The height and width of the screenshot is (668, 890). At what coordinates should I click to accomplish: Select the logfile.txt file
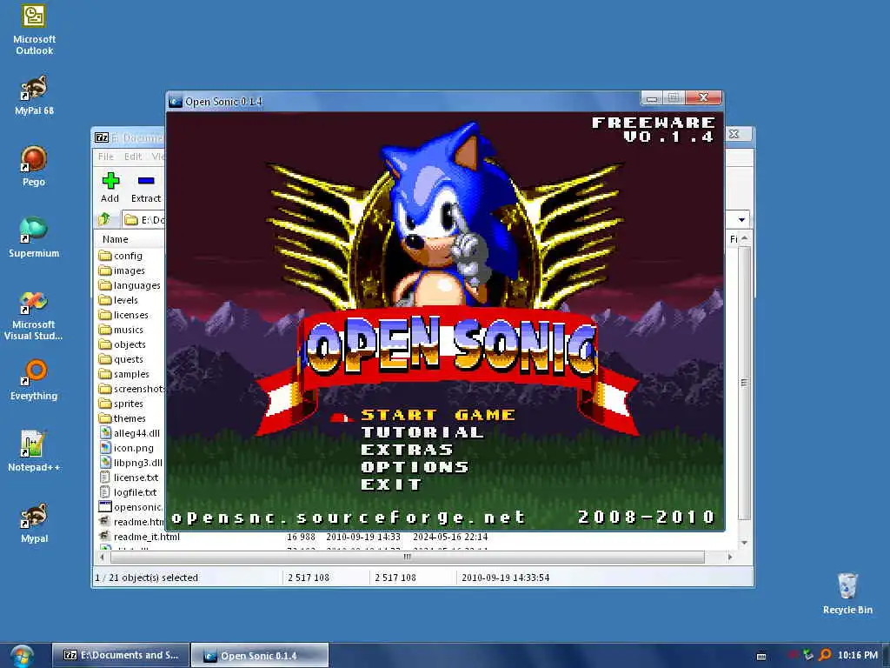click(128, 492)
